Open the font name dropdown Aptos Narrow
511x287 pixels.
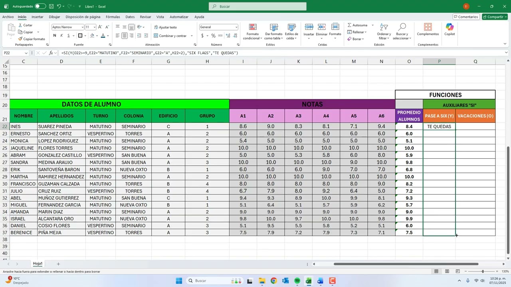pos(82,27)
